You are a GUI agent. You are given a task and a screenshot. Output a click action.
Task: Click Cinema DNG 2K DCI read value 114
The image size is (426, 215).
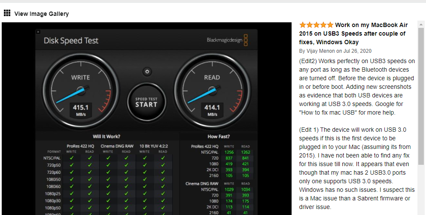pos(245,207)
